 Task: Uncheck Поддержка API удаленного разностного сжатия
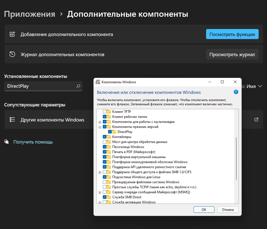pyautogui.click(x=104, y=167)
